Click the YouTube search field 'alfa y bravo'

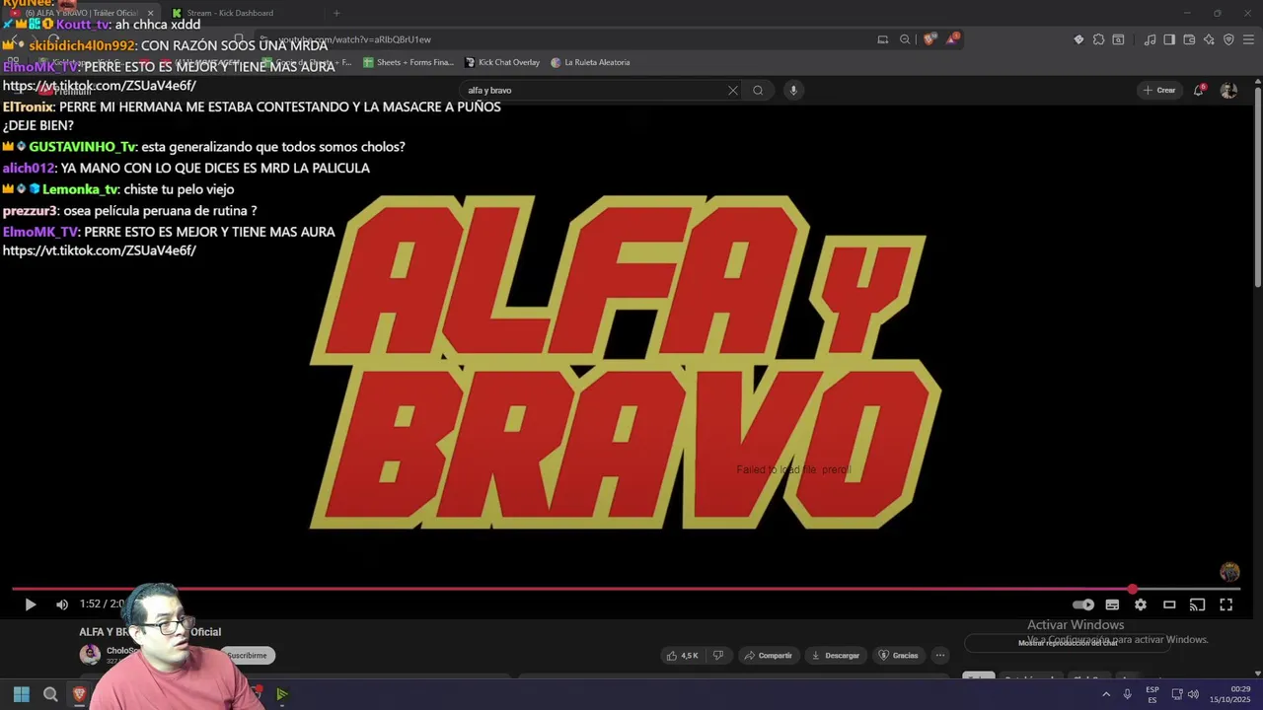pos(592,90)
